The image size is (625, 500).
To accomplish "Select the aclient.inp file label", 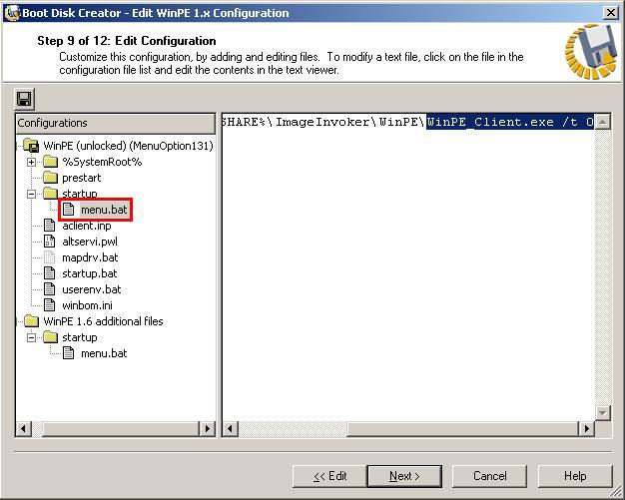I will click(87, 226).
